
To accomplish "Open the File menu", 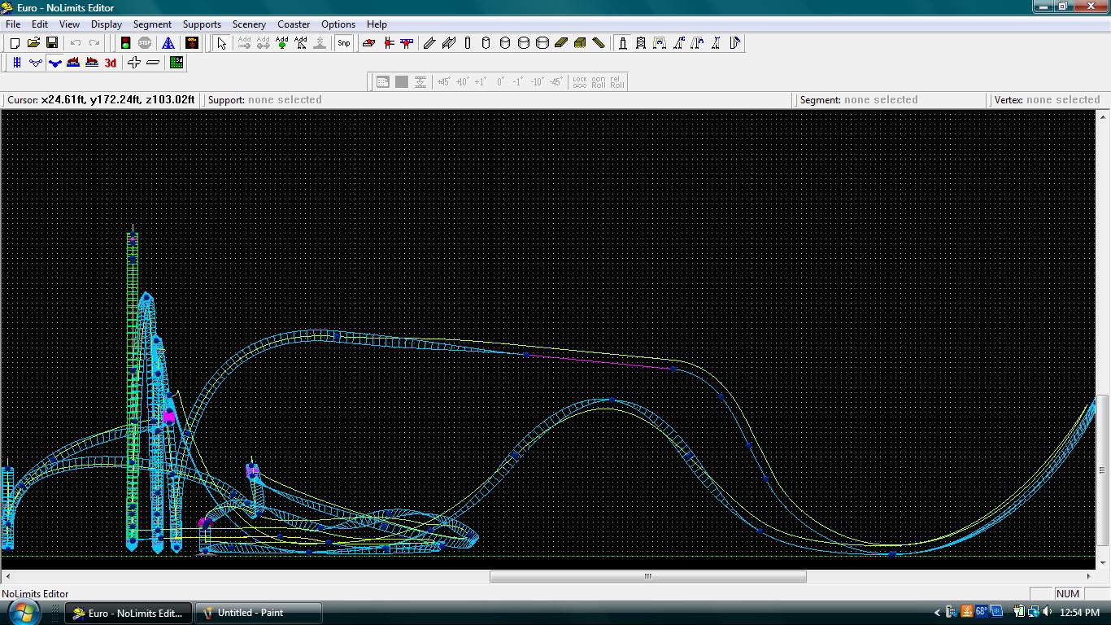I will 13,24.
